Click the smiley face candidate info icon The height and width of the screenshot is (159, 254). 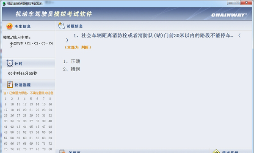click(x=9, y=26)
